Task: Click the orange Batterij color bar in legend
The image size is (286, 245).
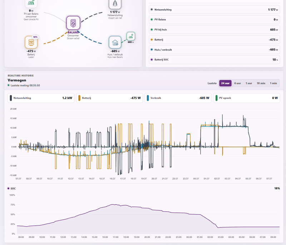Action: 79,98
